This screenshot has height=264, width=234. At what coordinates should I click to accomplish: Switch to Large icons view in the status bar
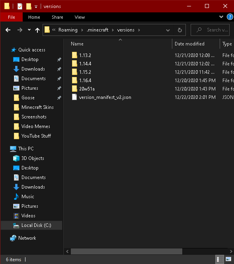click(228, 259)
